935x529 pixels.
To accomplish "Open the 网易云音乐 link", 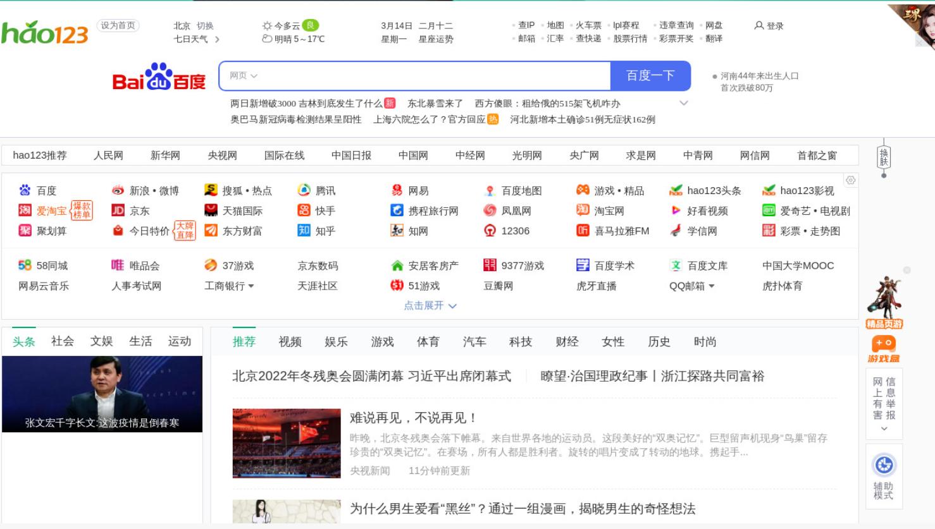I will 44,286.
